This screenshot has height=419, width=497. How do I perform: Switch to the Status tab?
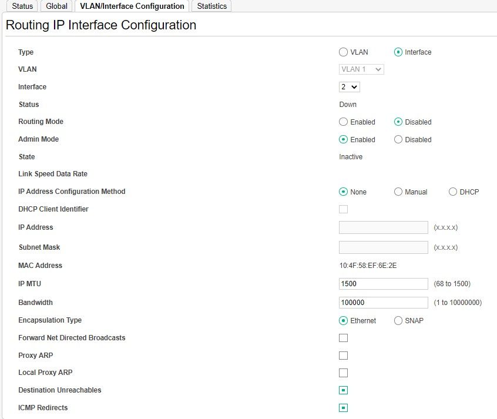22,6
